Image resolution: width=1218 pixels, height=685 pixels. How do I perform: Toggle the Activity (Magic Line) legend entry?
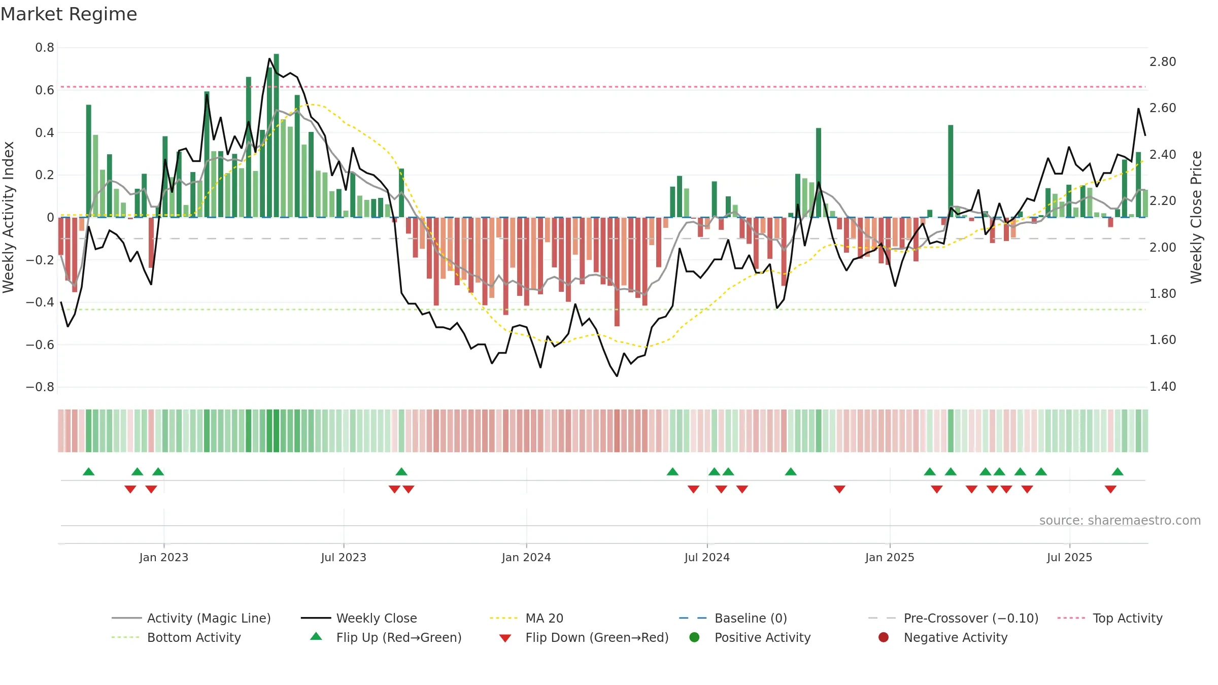(x=191, y=618)
